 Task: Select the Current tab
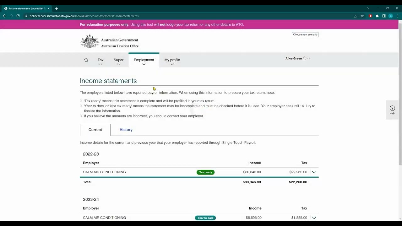pos(95,130)
